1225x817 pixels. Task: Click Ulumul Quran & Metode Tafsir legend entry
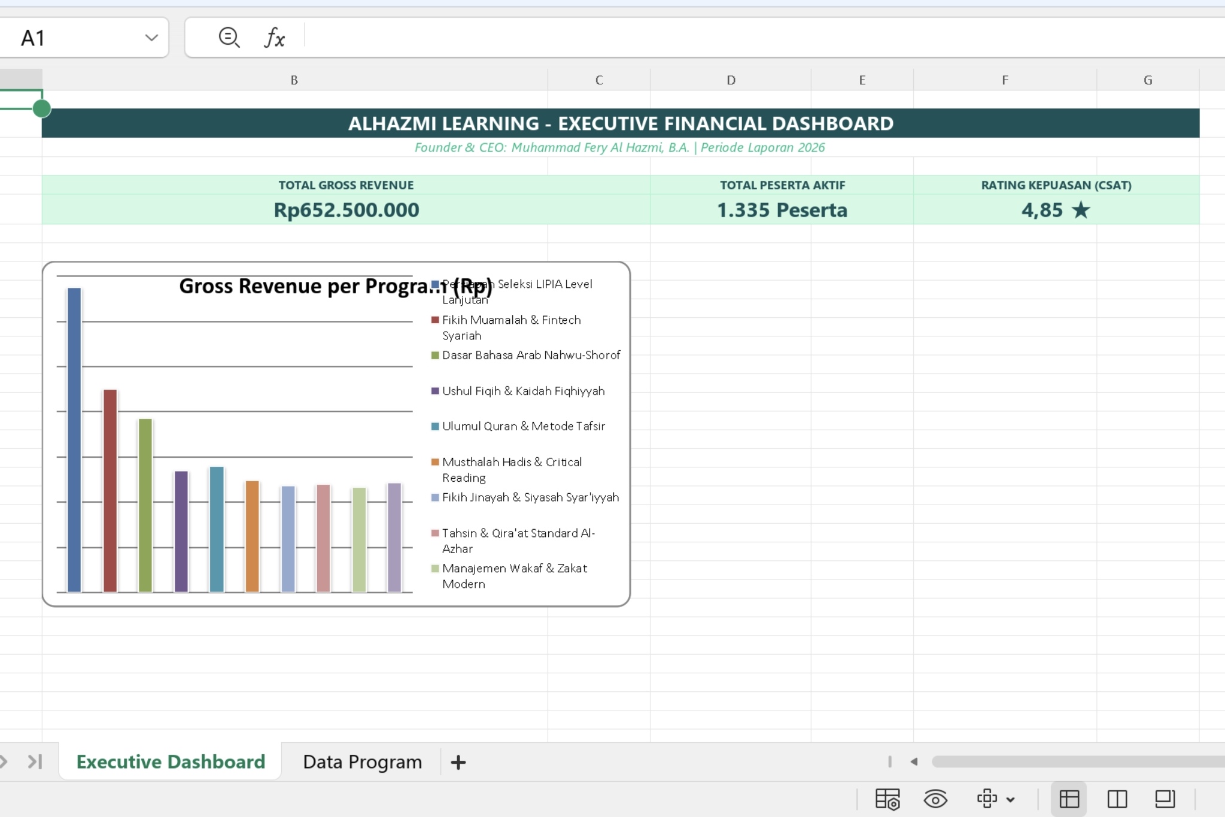(518, 426)
